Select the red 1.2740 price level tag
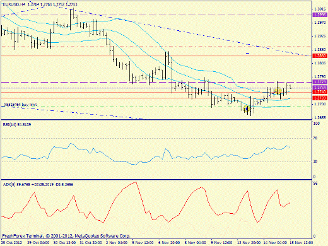The height and width of the screenshot is (246, 328). point(320,92)
